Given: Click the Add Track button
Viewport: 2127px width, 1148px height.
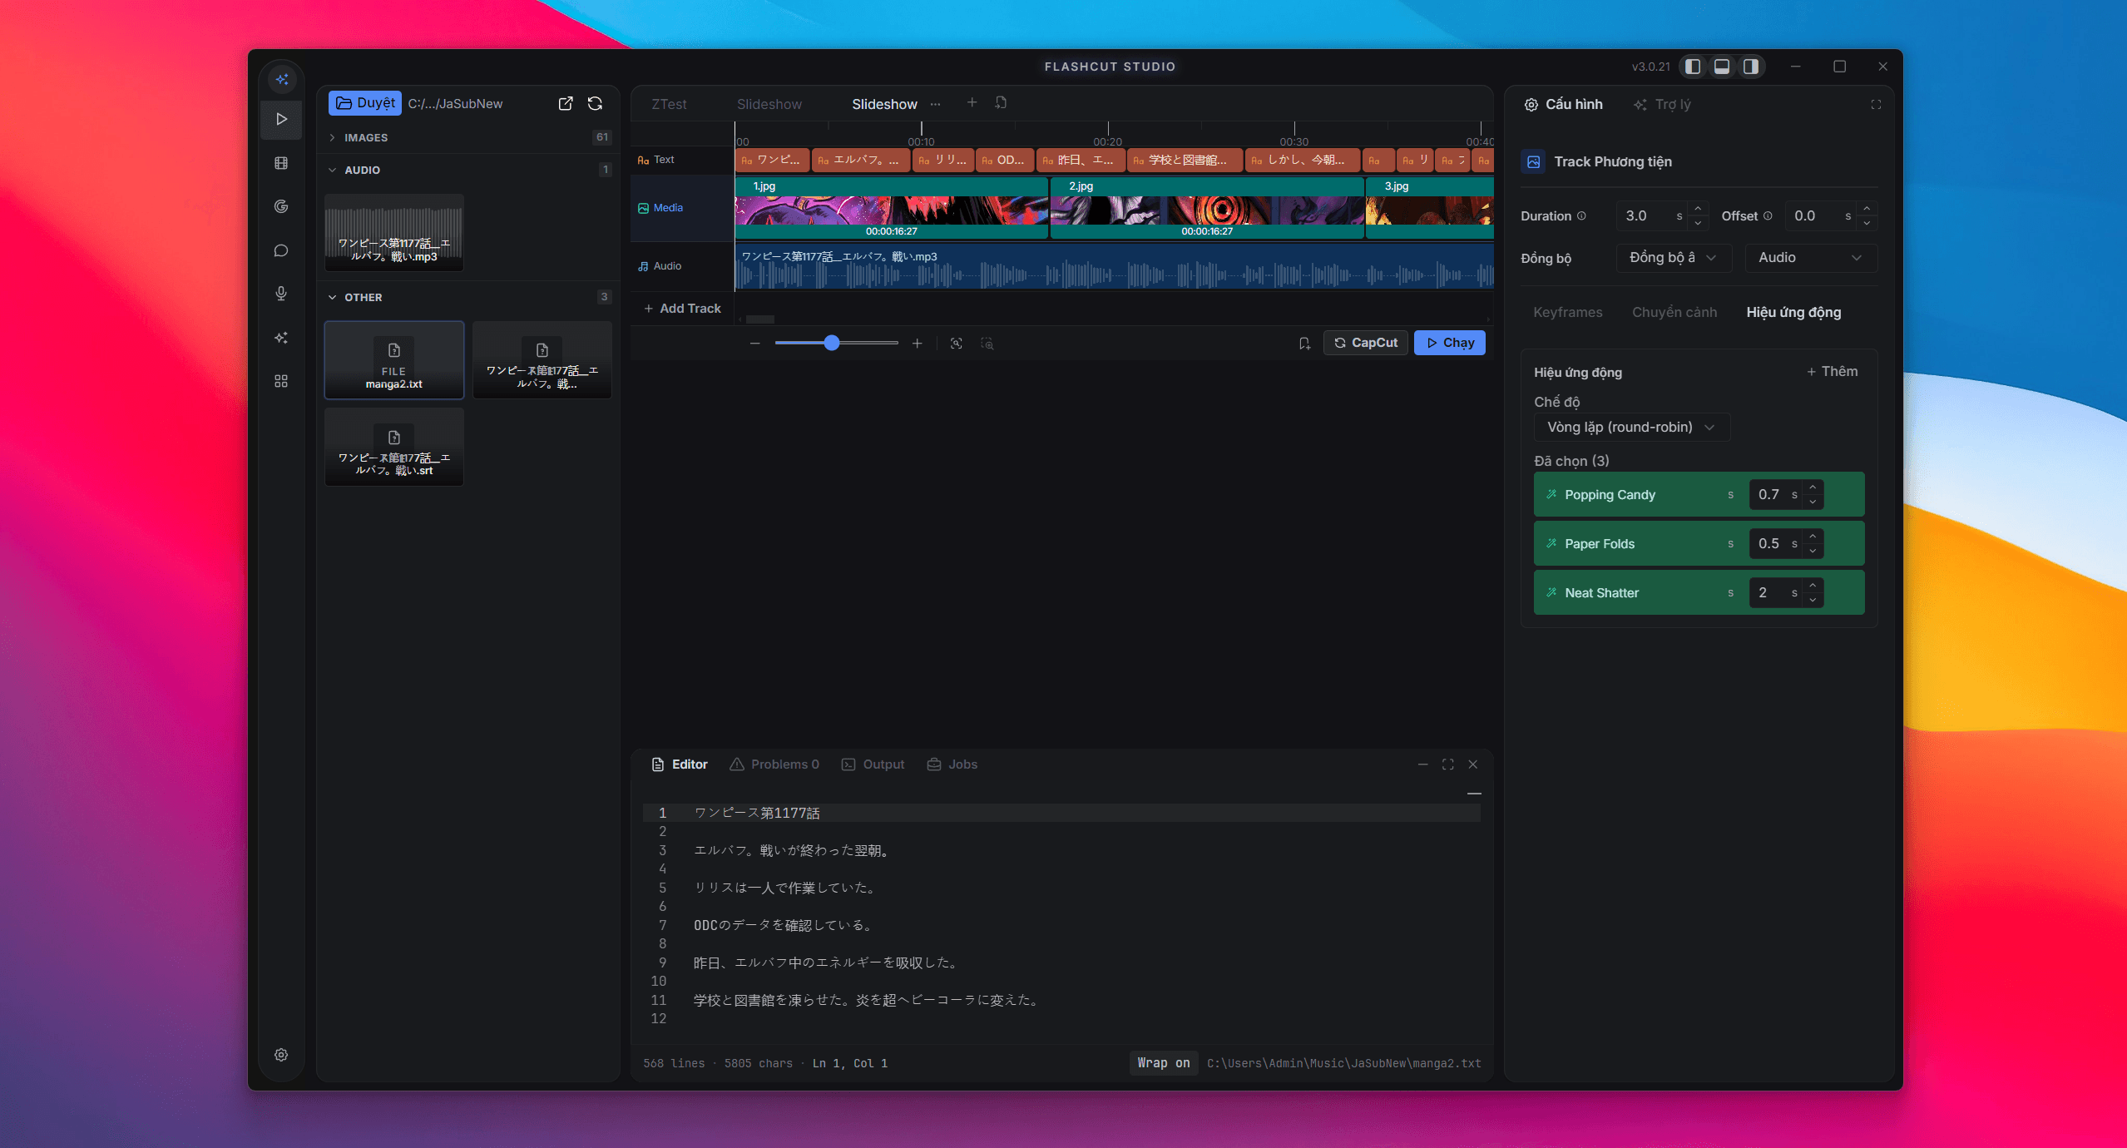Looking at the screenshot, I should click(682, 309).
